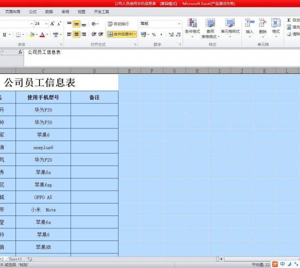Click the Sogou input method icon

coord(275,264)
